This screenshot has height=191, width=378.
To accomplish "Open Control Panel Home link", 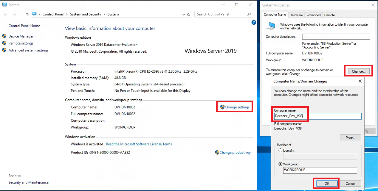I will (x=24, y=26).
